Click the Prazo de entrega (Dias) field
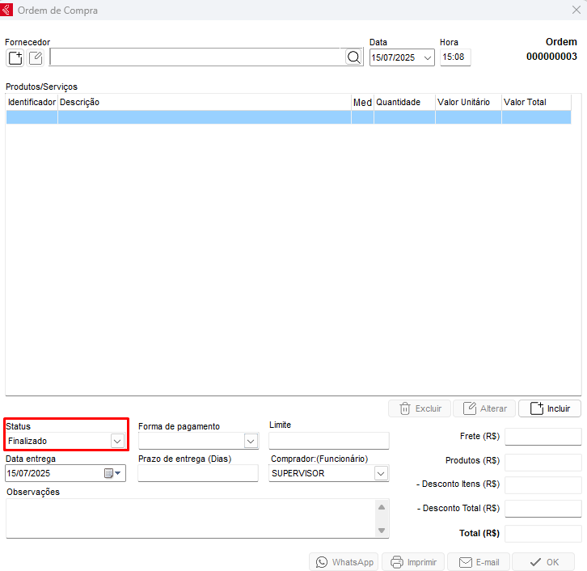This screenshot has height=571, width=587. (197, 473)
